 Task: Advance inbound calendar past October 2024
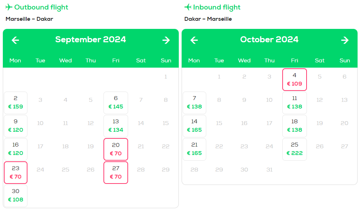(345, 40)
